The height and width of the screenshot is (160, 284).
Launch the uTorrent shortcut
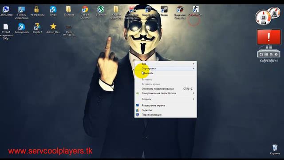101,11
